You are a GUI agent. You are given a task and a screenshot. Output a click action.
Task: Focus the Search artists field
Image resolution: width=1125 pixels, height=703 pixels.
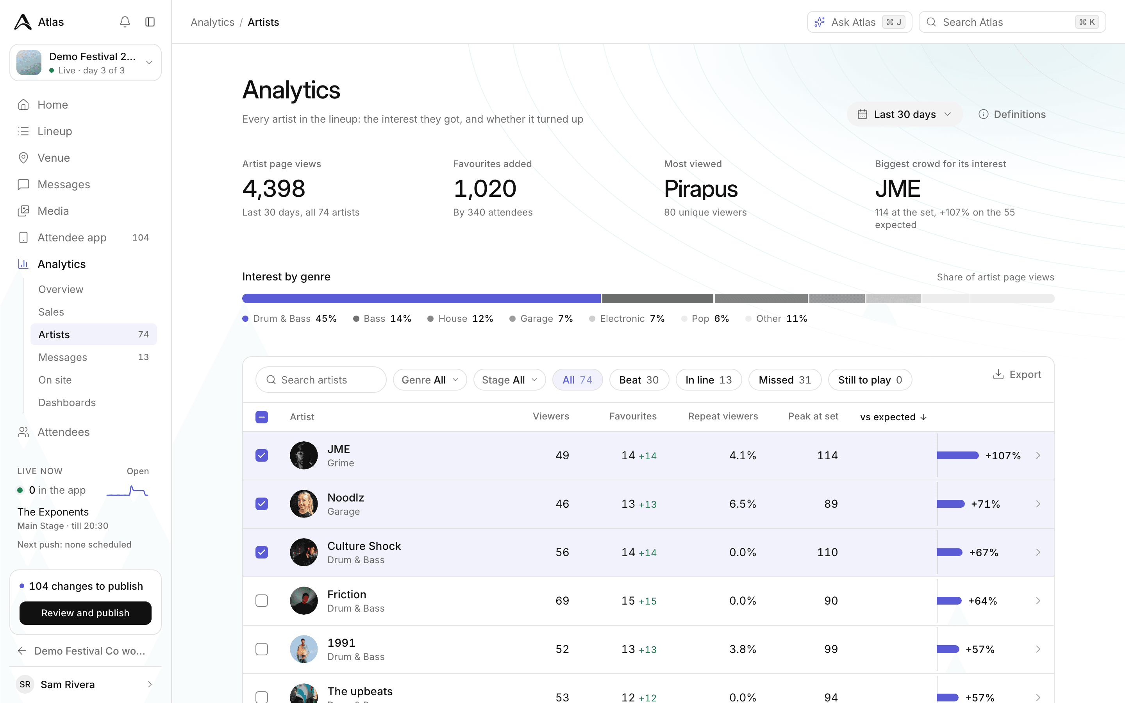321,380
